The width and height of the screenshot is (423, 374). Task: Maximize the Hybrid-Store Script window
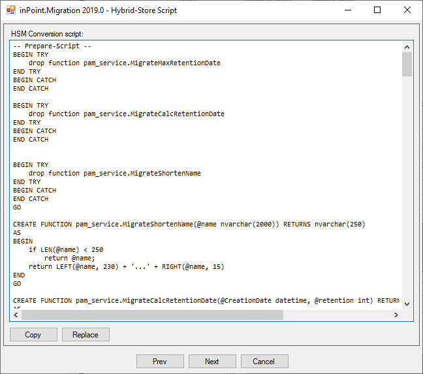click(x=377, y=10)
